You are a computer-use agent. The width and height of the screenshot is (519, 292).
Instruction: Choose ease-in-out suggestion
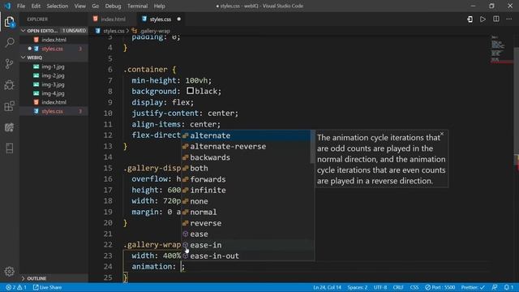point(246,255)
